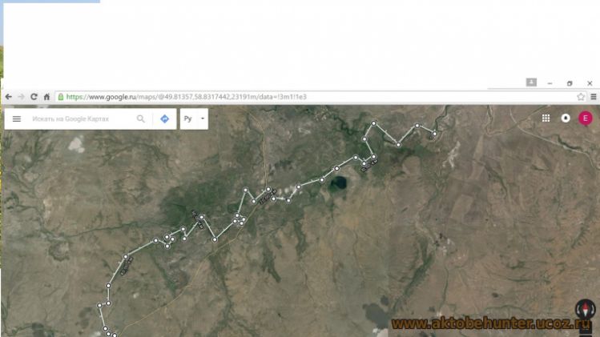600x337 pixels.
Task: Click the northernmost route waypoint marker
Action: click(x=374, y=123)
